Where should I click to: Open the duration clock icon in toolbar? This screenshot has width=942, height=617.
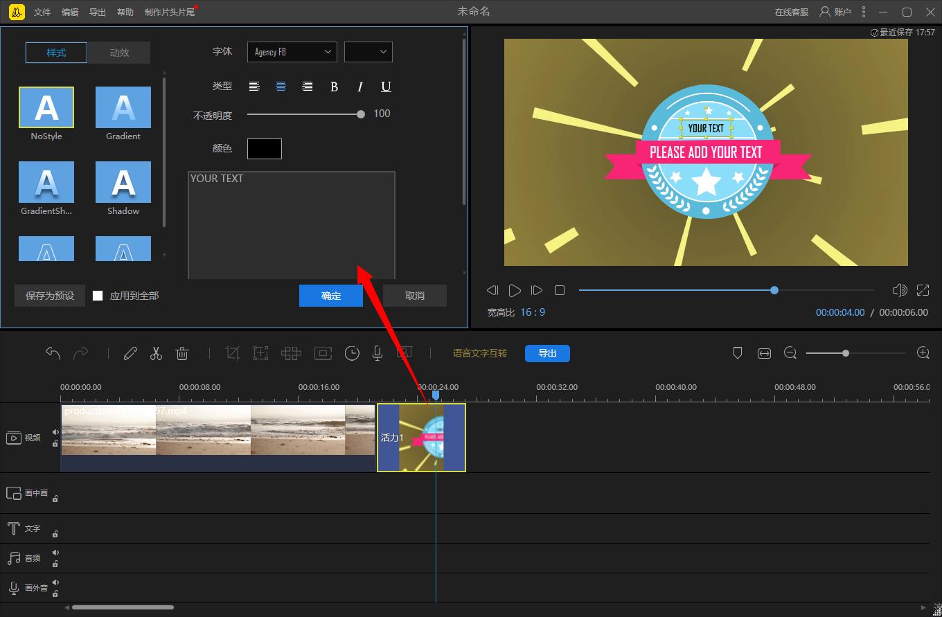click(x=352, y=353)
